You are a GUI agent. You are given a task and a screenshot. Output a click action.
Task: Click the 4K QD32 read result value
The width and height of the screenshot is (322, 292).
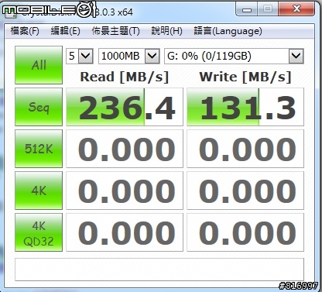pos(125,232)
